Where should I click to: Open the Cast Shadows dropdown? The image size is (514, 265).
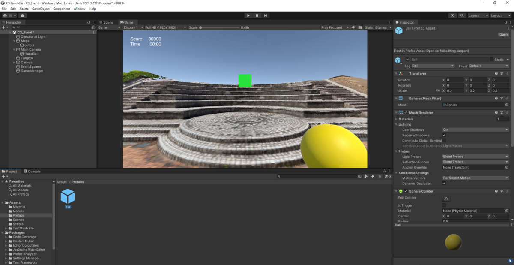[475, 129]
